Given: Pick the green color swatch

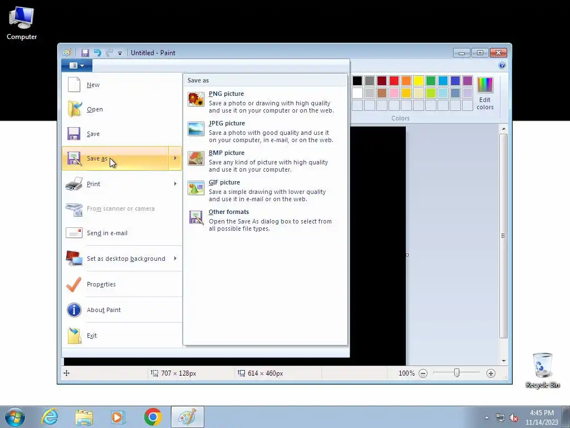Looking at the screenshot, I should tap(431, 80).
